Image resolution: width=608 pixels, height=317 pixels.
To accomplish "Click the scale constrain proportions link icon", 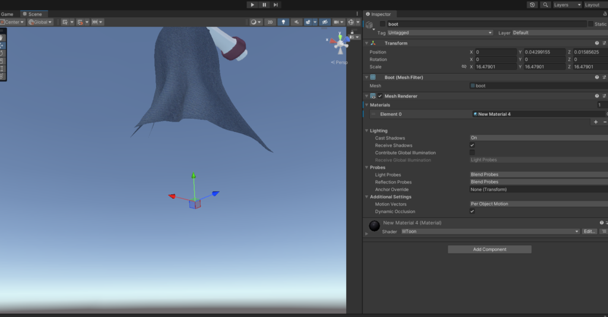I will [464, 67].
